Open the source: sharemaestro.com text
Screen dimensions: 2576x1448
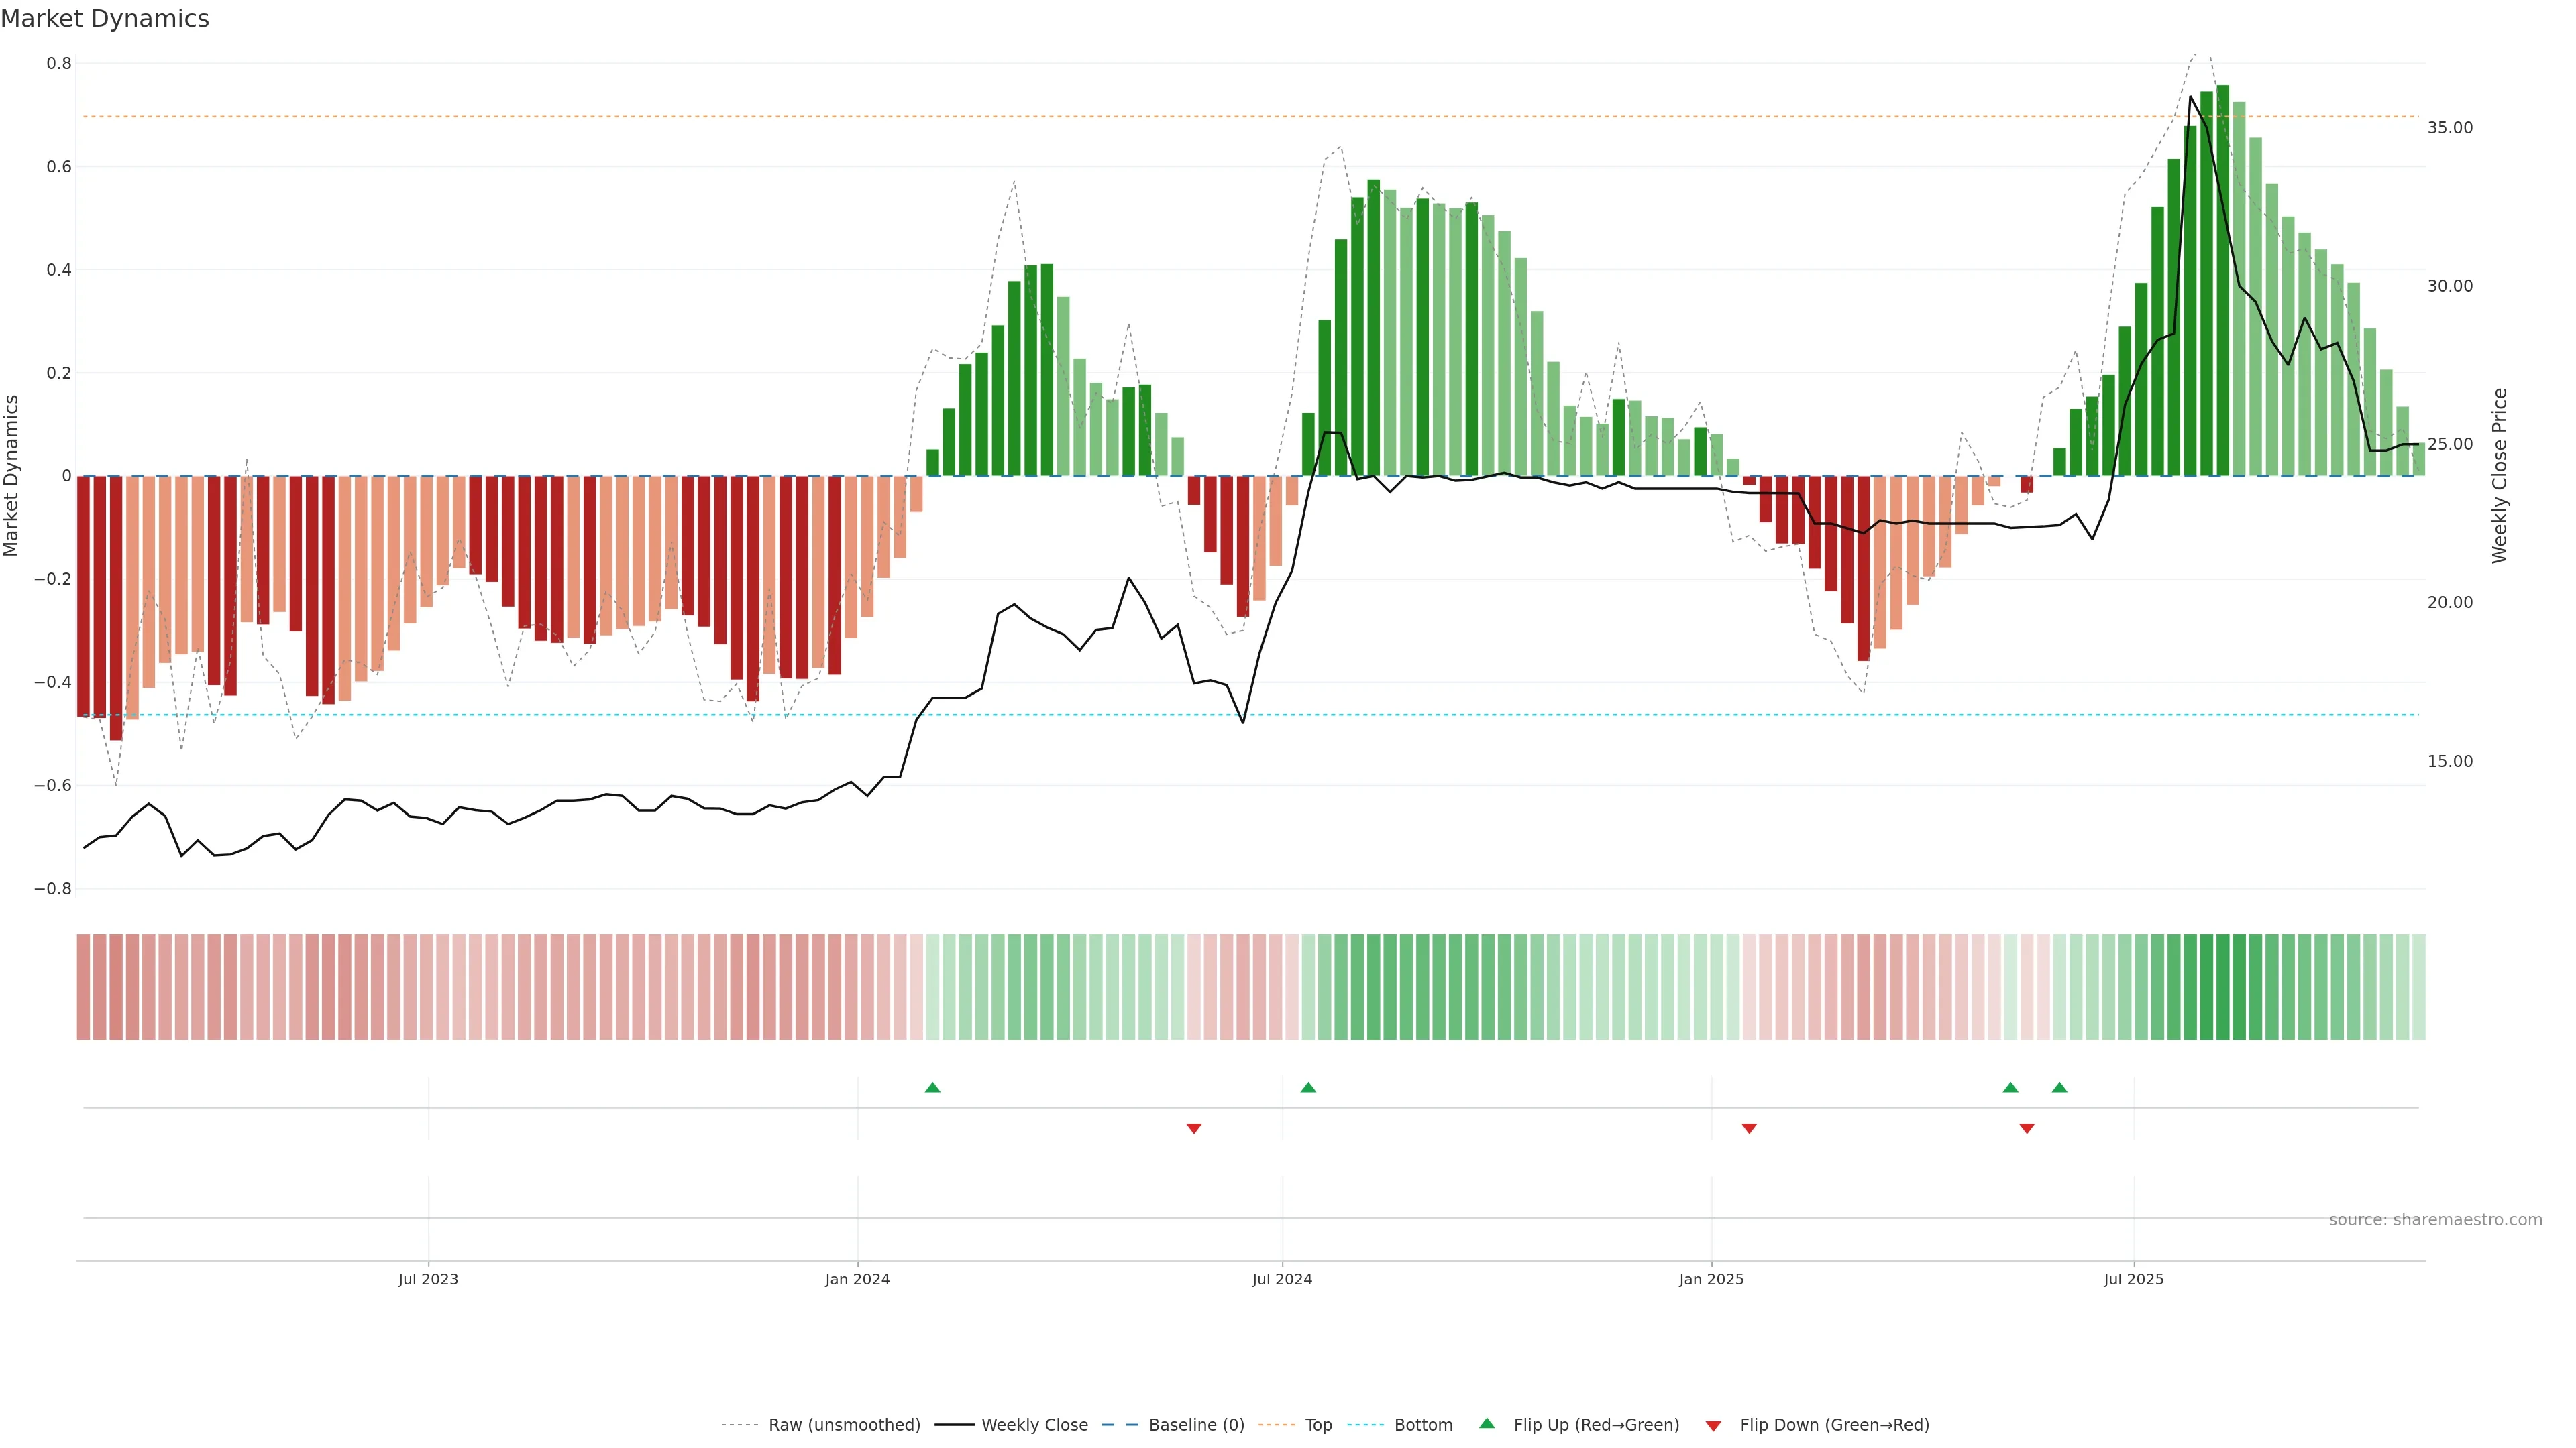pyautogui.click(x=2435, y=1220)
